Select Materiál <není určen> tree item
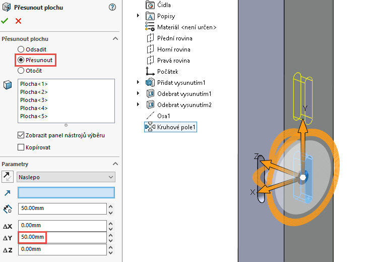This screenshot has height=262, width=378. [x=186, y=27]
